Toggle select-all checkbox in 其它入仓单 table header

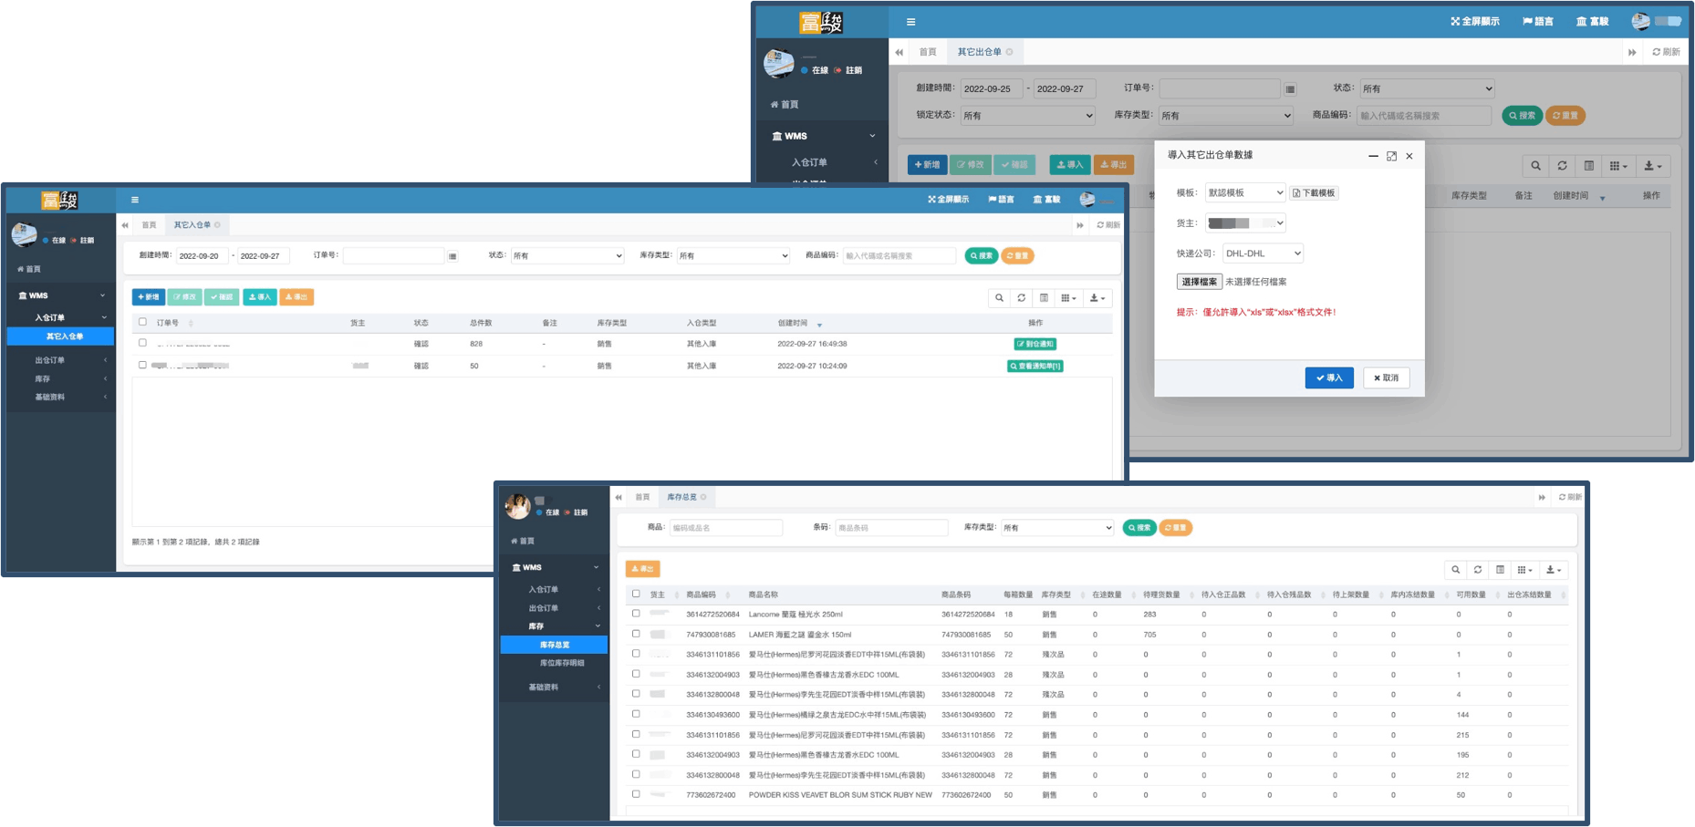click(142, 322)
